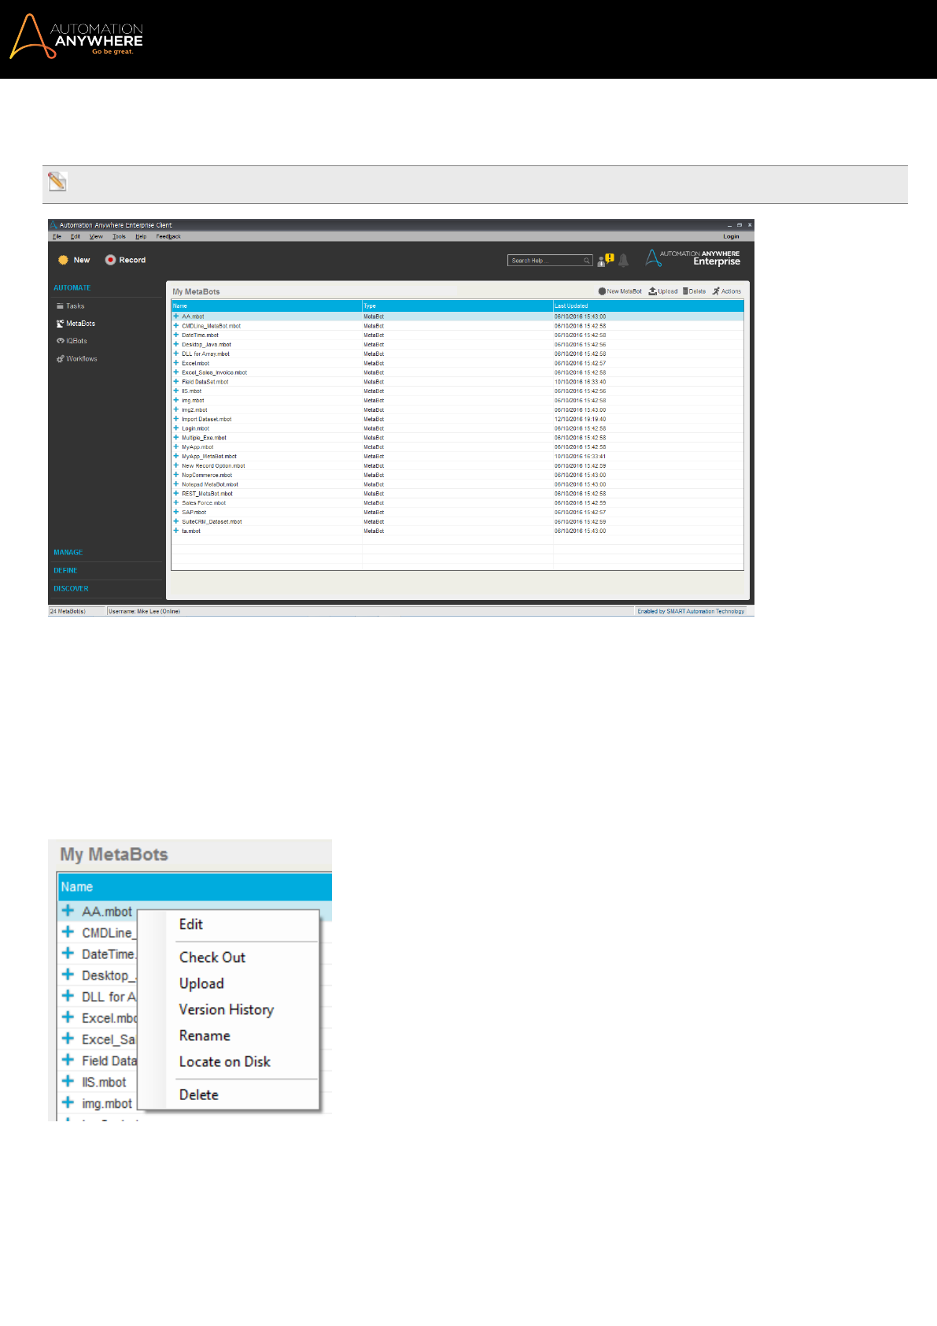Expand CMDLine_MetaBot.mbot in client window list
Image resolution: width=937 pixels, height=1326 pixels.
(176, 326)
